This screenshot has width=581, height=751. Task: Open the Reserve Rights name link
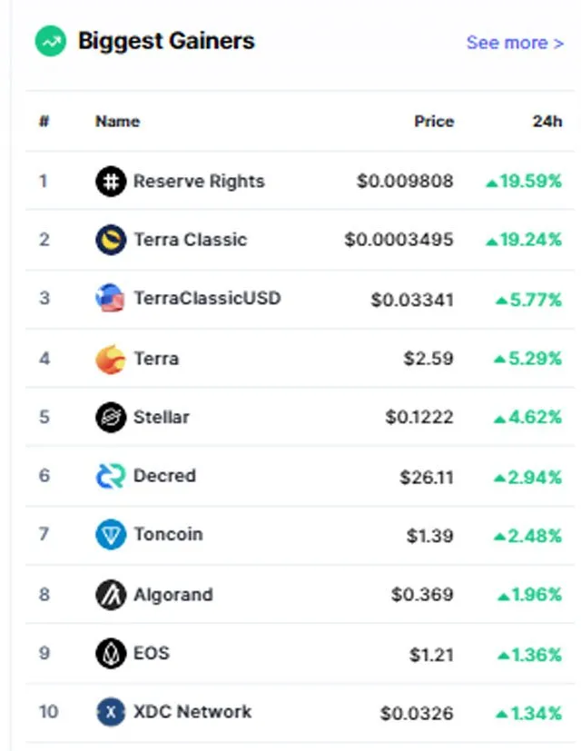pos(199,182)
